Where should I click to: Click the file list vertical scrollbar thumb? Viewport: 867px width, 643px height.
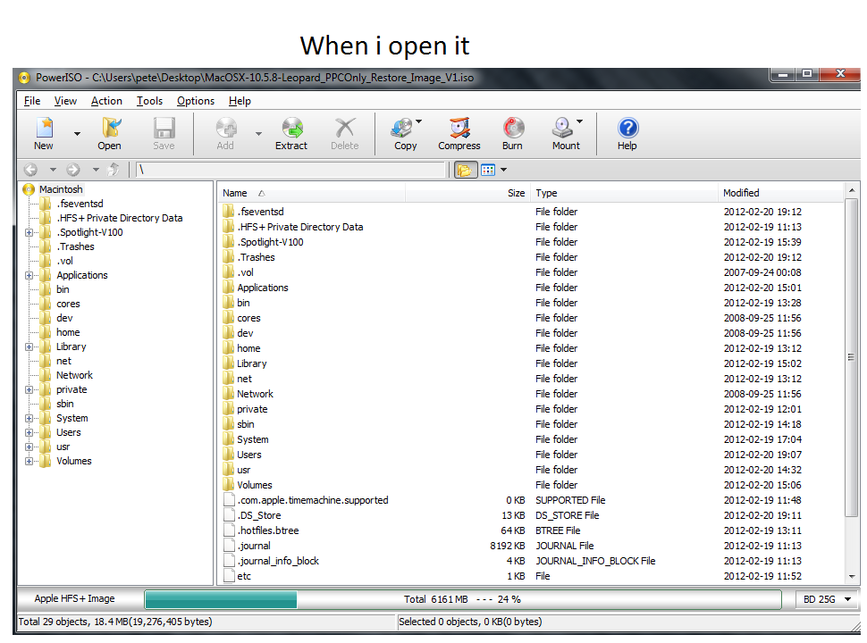pos(852,357)
